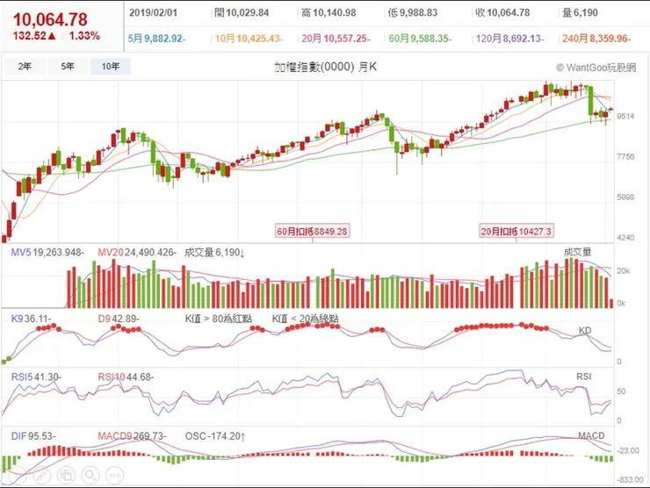Click the 5998 price axis label
650x488 pixels.
tap(625, 197)
